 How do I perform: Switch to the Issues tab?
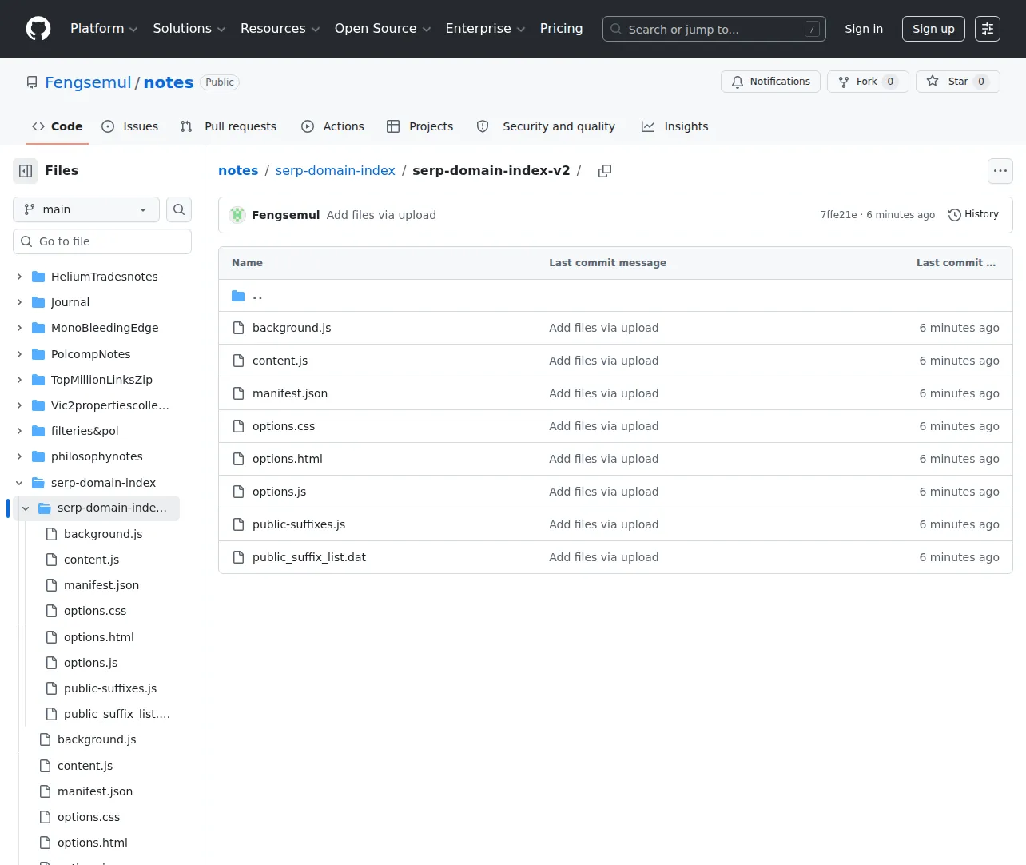click(x=130, y=126)
